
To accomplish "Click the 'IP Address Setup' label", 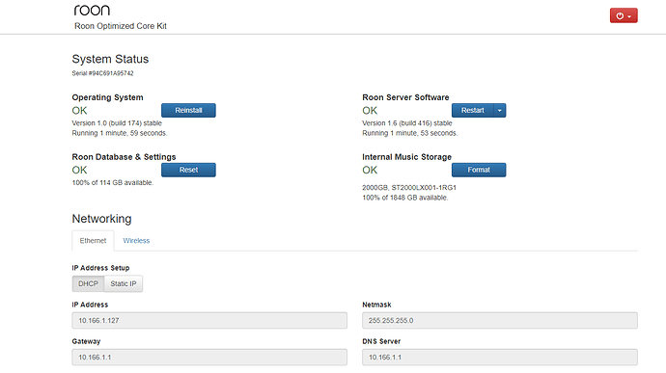I will point(100,268).
